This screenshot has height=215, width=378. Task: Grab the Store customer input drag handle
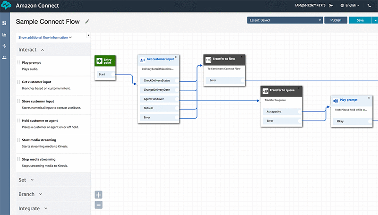pos(18,101)
